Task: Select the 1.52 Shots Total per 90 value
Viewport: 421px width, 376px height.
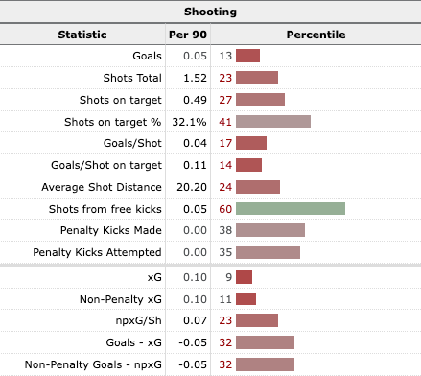Action: click(x=195, y=78)
